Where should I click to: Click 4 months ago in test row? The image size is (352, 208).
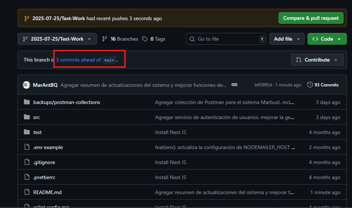324,132
